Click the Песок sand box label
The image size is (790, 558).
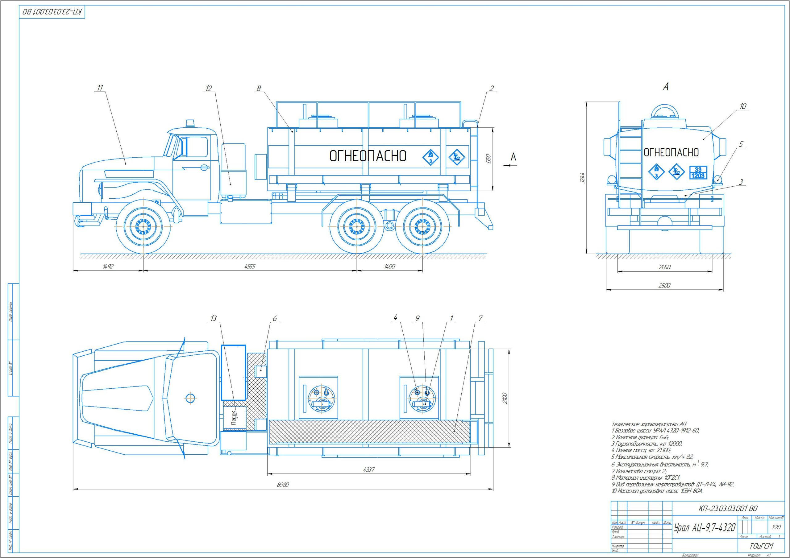[234, 418]
